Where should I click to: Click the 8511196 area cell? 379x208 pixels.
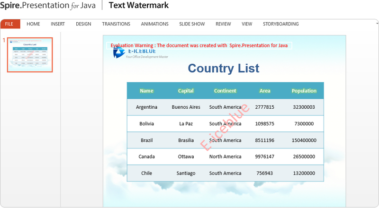265,140
